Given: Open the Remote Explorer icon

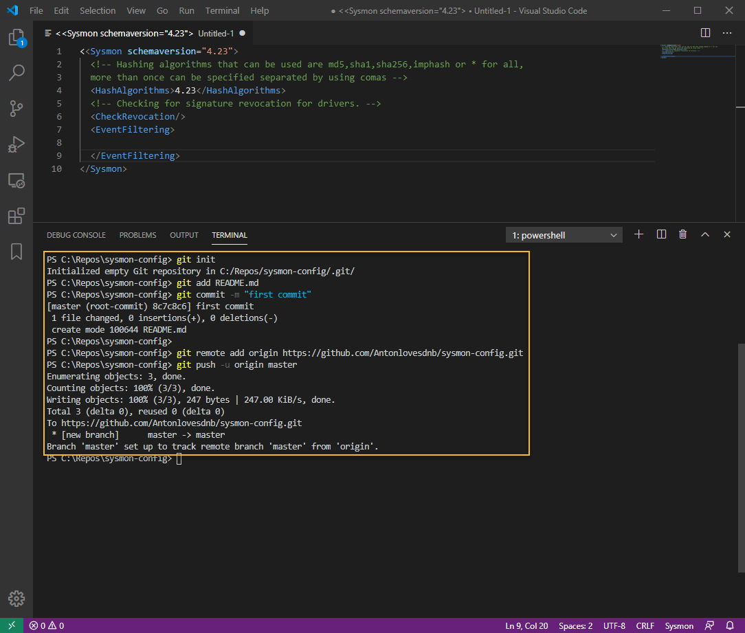Looking at the screenshot, I should coord(16,181).
